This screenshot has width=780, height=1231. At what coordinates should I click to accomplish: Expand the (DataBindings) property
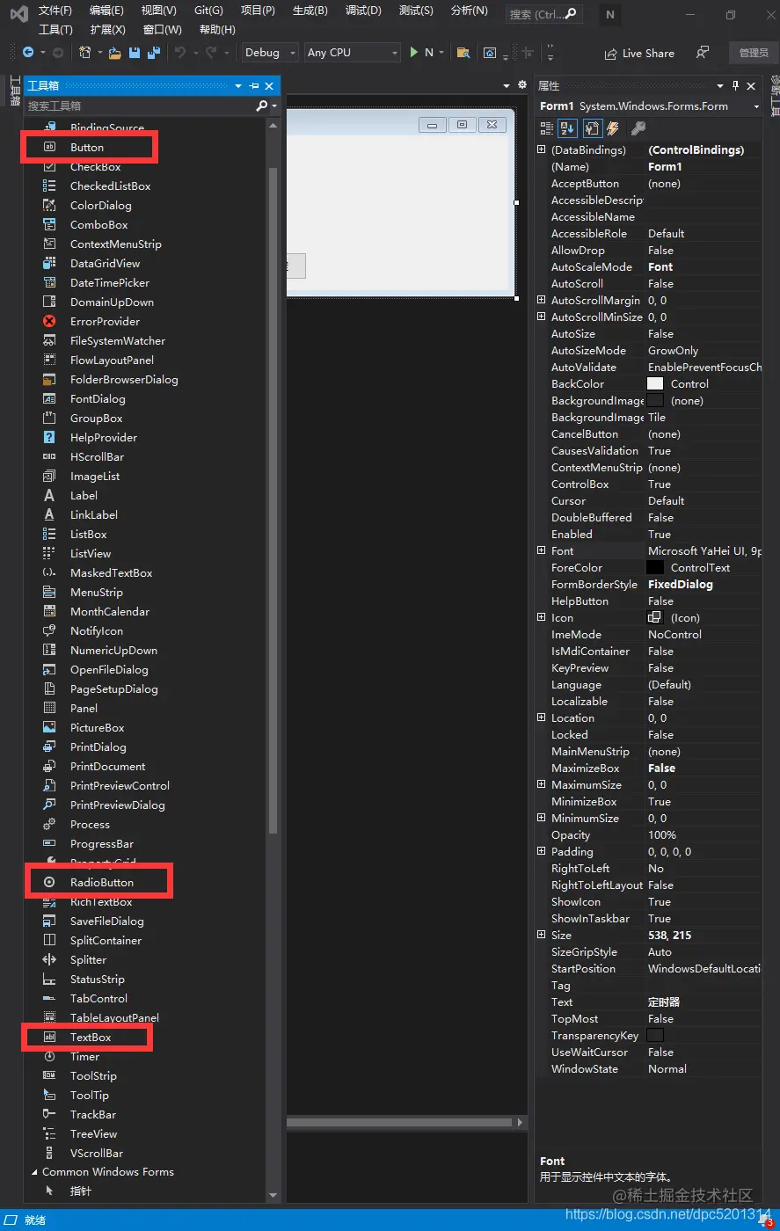(542, 150)
